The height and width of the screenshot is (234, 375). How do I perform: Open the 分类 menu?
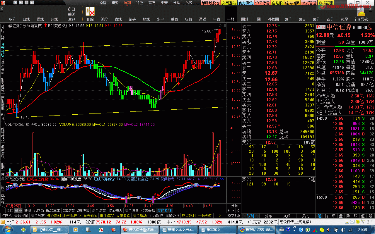coord(177,3)
